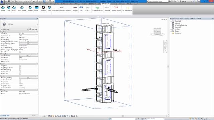The height and width of the screenshot is (120, 214).
Task: Open the OFFECCT brand catalog
Action: click(88, 9)
